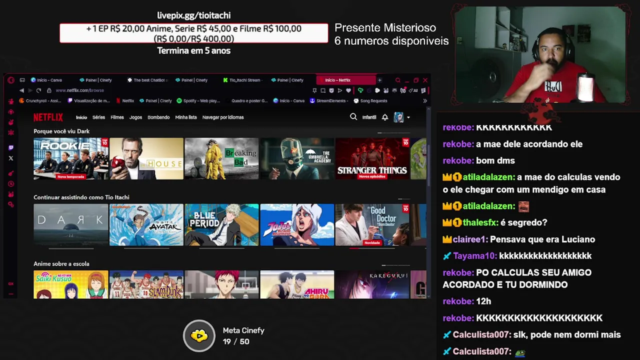Click the Netflix logo
640x360 pixels.
tap(48, 117)
